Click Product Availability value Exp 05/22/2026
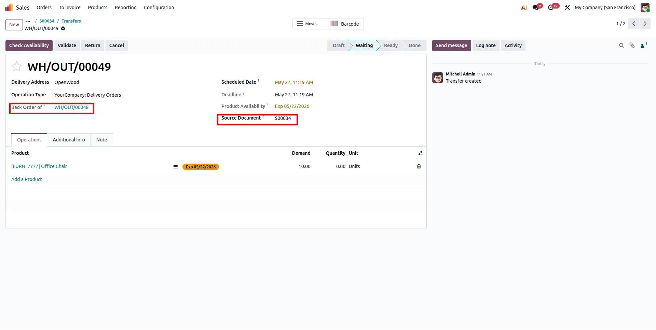The height and width of the screenshot is (330, 656). [292, 106]
